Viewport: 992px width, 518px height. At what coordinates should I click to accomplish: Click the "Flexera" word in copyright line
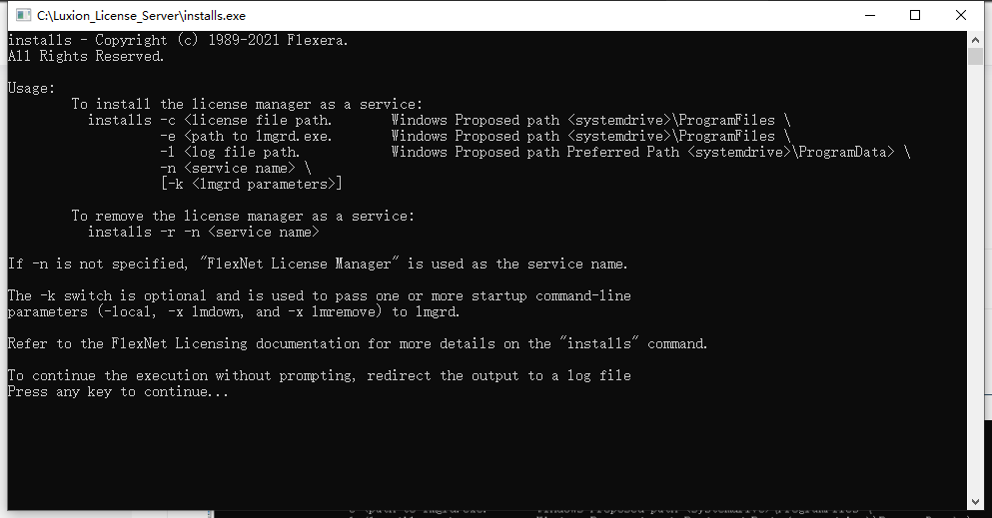click(x=317, y=41)
